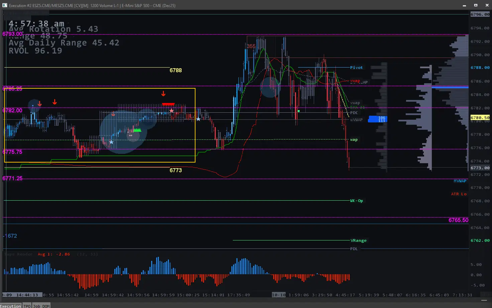Click the PDC level label

354,113
